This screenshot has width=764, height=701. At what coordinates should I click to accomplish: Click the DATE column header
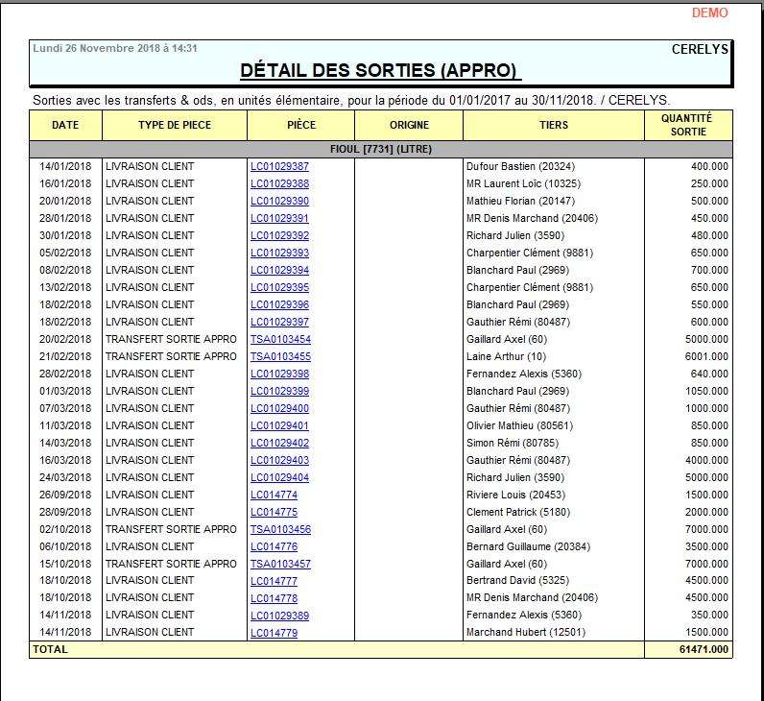[65, 125]
